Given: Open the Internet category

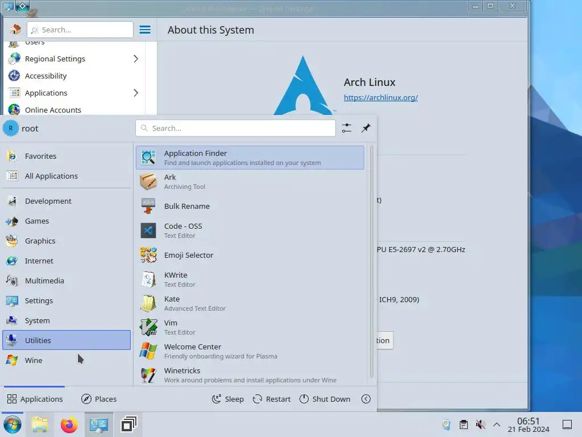Looking at the screenshot, I should [x=66, y=261].
